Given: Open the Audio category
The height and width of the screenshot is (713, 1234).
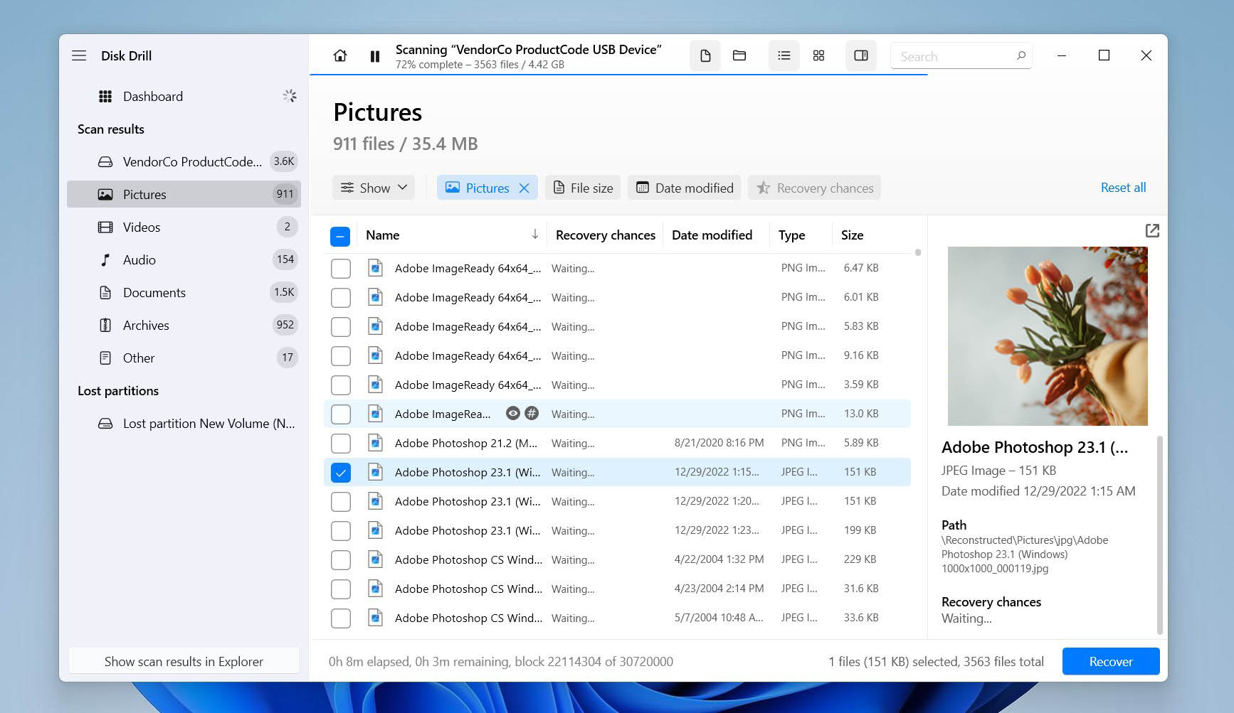Looking at the screenshot, I should tap(184, 259).
